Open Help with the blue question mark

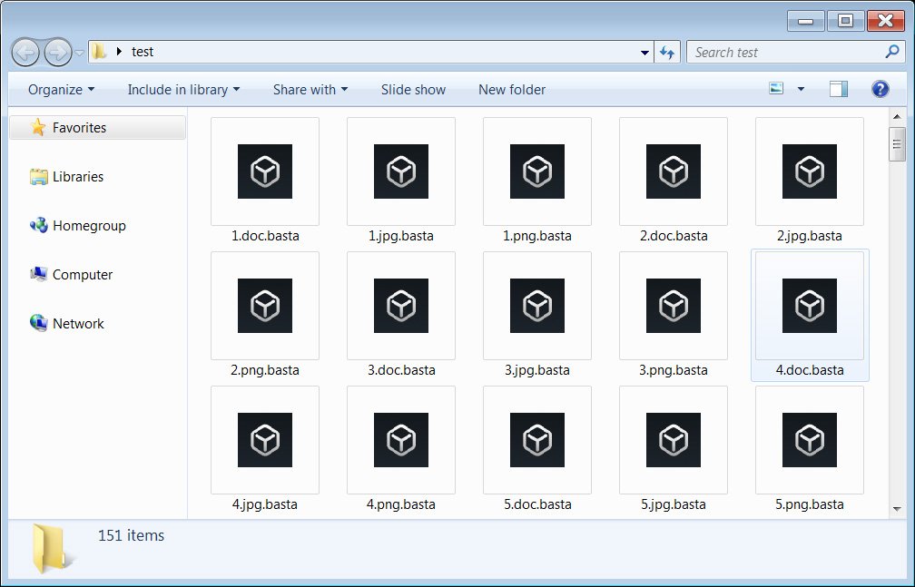click(x=880, y=89)
